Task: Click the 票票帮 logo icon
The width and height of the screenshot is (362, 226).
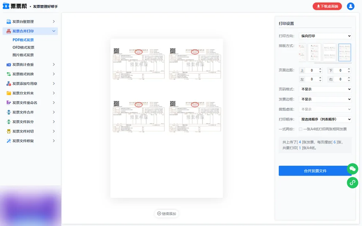Action: pyautogui.click(x=6, y=6)
